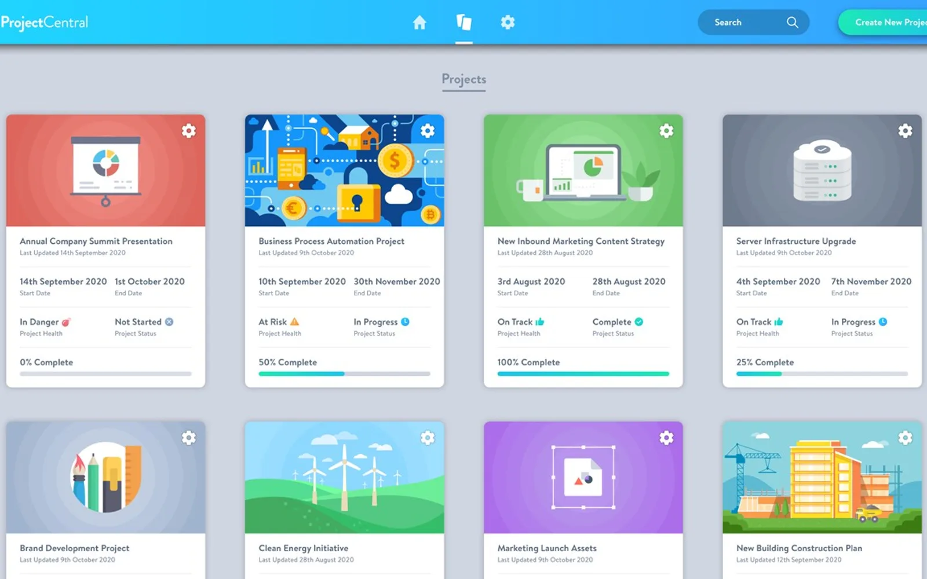This screenshot has width=927, height=579.
Task: Click the 0% Complete progress bar
Action: pos(105,374)
